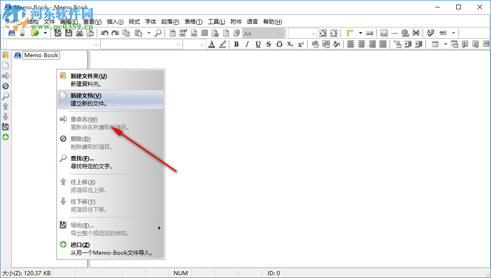Click the decrease indent icon

pyautogui.click(x=418, y=44)
